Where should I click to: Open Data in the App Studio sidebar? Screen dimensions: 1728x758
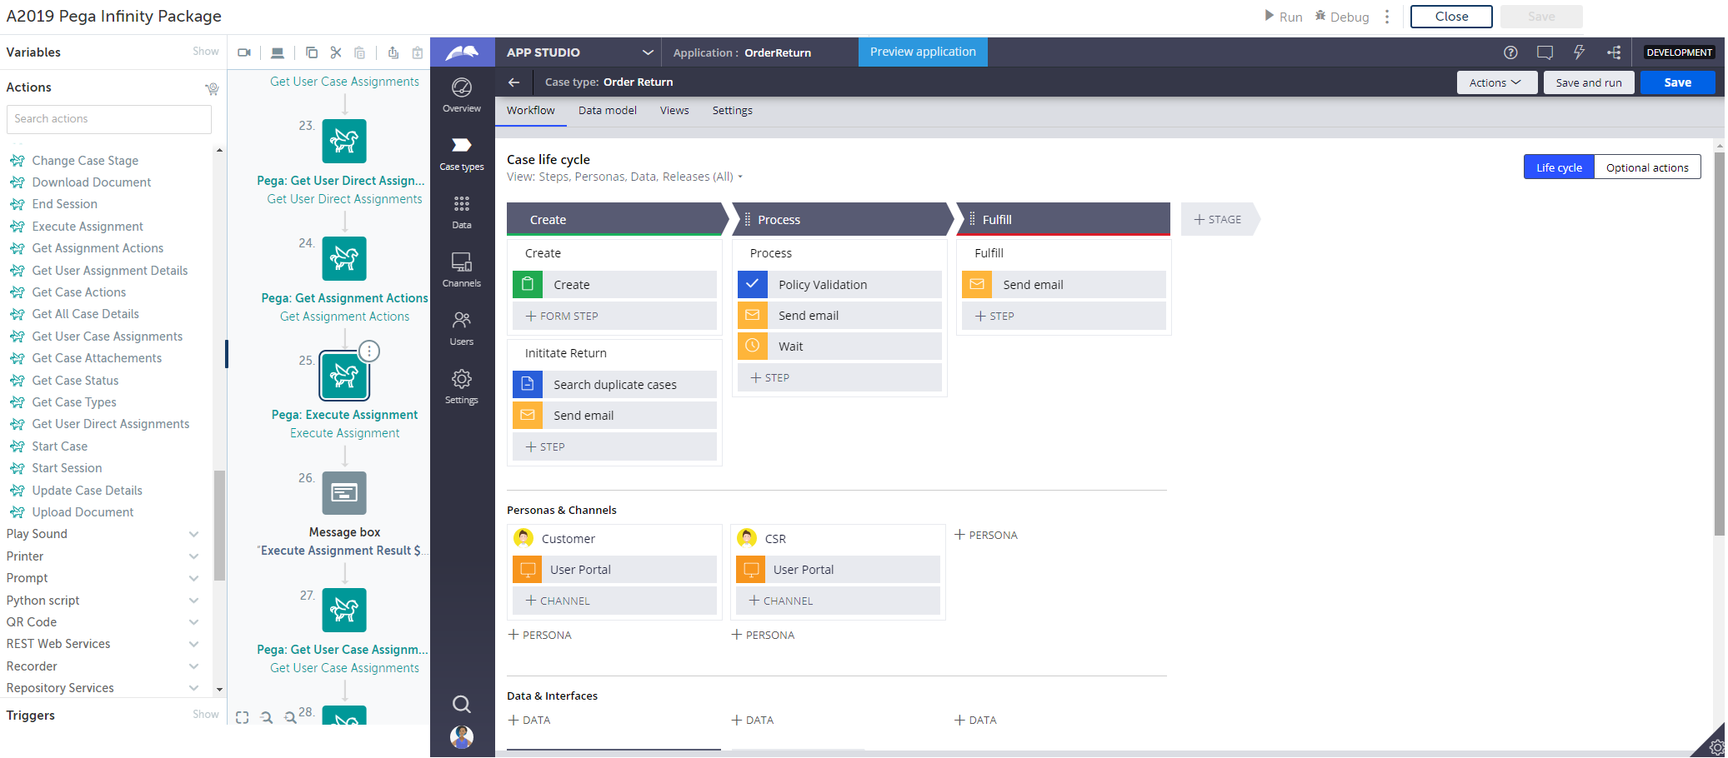(x=462, y=212)
